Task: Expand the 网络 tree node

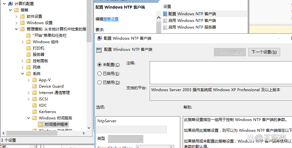Action: (23, 67)
